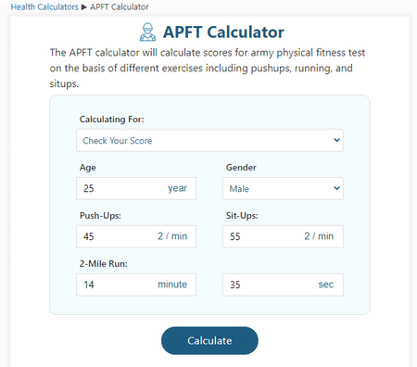Click the chevron arrow on Gender select

point(336,188)
